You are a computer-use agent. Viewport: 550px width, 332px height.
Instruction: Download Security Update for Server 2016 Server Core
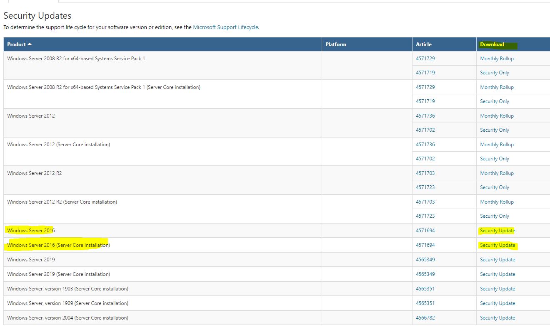pyautogui.click(x=497, y=245)
